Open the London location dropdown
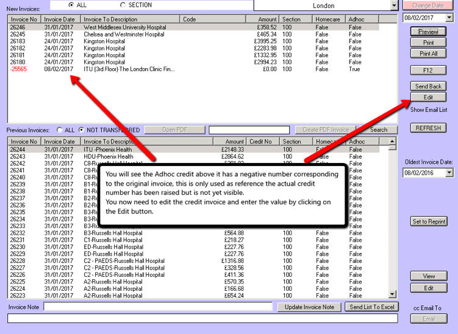458x334 pixels. point(393,5)
